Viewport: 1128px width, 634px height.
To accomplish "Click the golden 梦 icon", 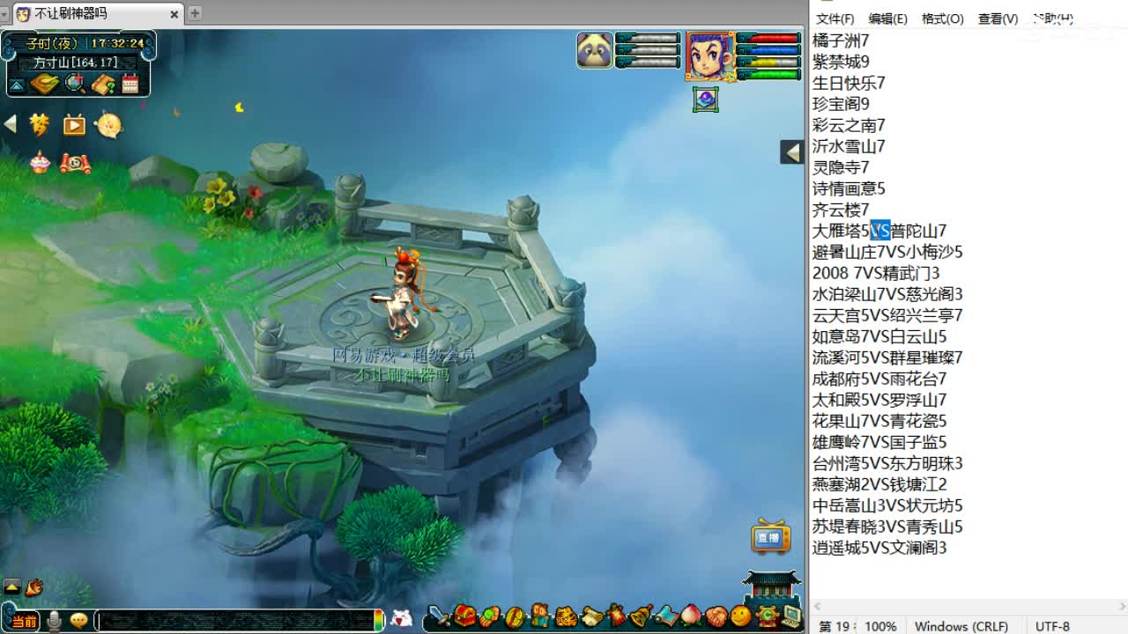I will [x=40, y=124].
